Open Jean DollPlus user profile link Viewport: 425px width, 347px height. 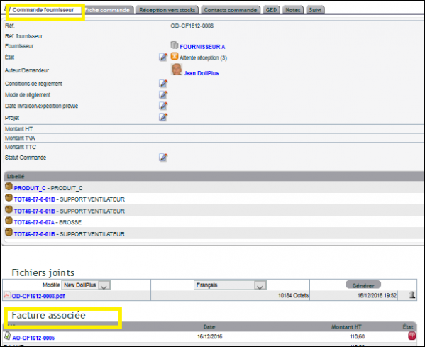tap(201, 73)
